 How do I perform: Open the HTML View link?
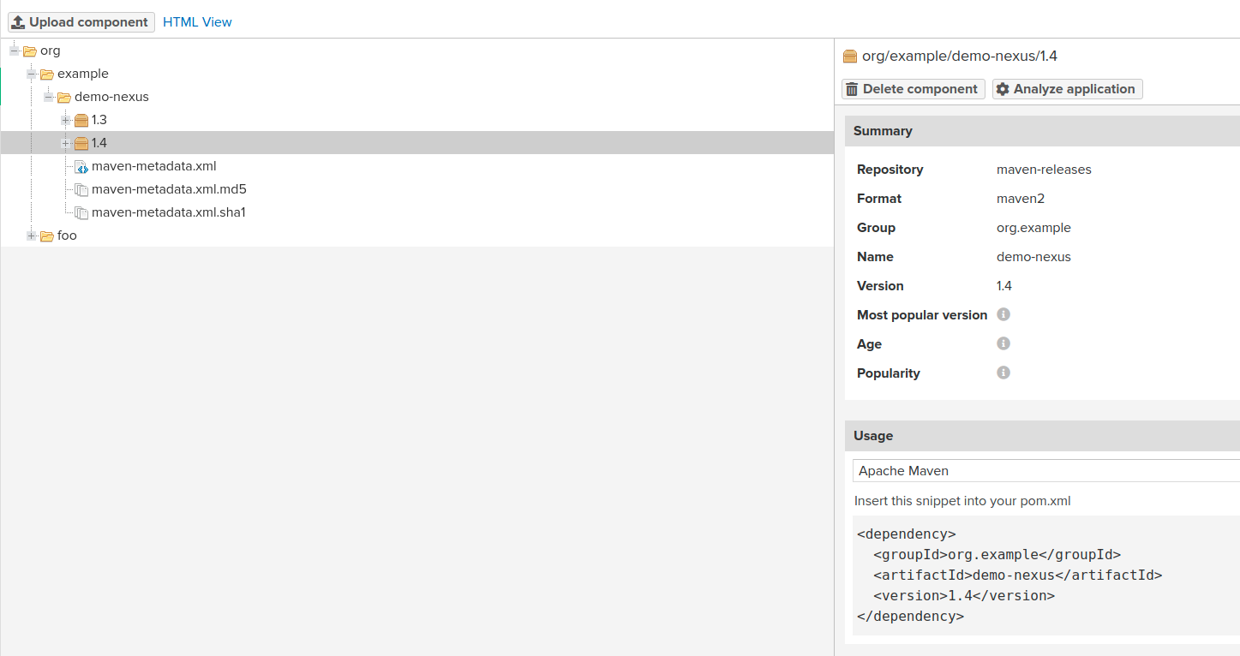pos(197,22)
